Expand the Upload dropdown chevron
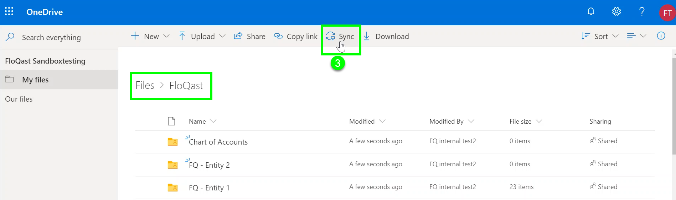This screenshot has width=676, height=200. pyautogui.click(x=222, y=36)
